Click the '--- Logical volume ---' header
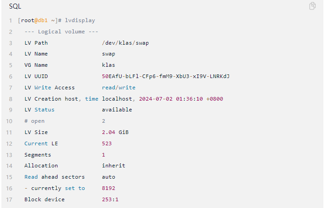 pos(61,32)
